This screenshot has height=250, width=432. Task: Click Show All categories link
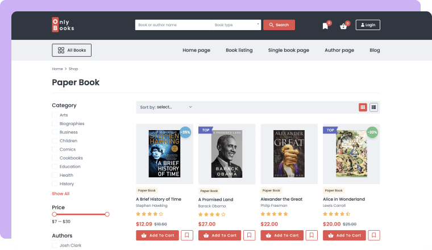[61, 194]
